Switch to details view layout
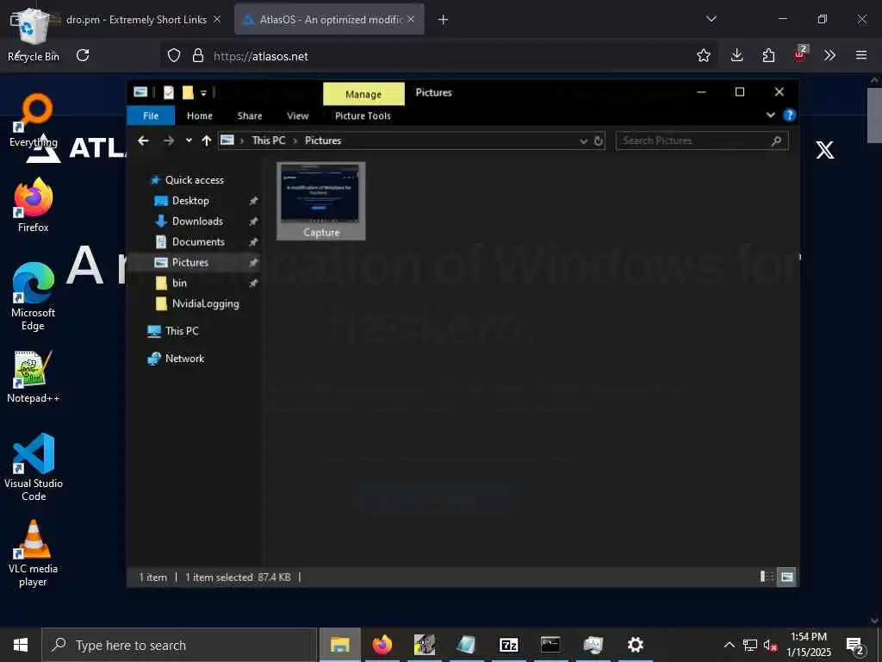Viewport: 882px width, 662px height. [767, 577]
